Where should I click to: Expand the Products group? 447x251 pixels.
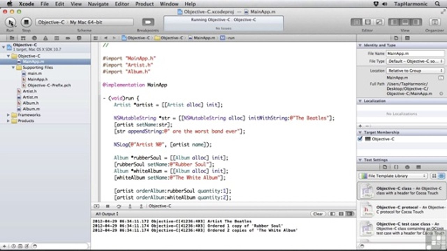point(8,121)
